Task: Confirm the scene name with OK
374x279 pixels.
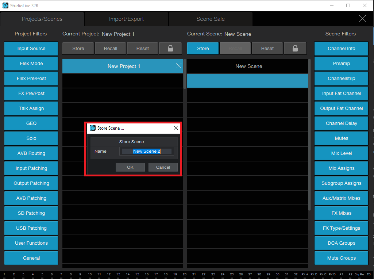Action: tap(130, 167)
